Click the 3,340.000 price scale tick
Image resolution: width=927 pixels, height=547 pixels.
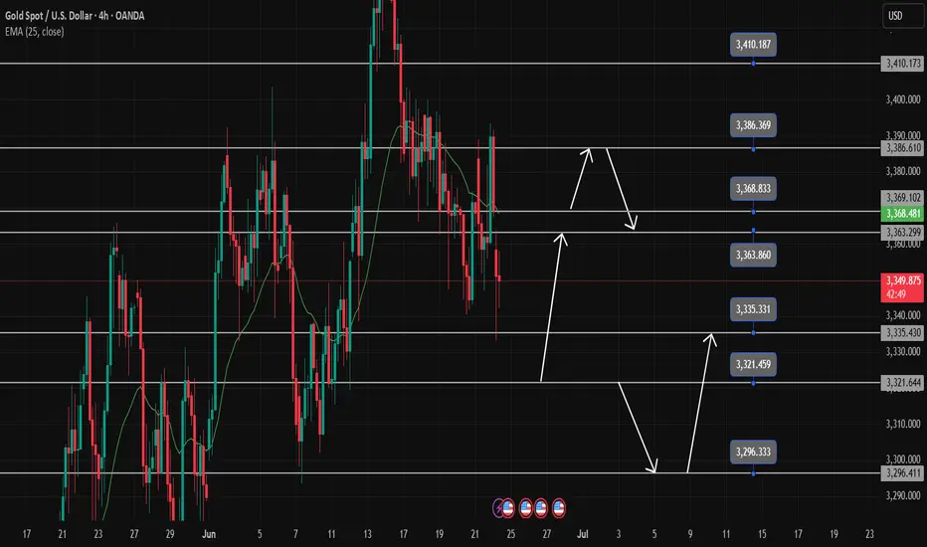(903, 315)
